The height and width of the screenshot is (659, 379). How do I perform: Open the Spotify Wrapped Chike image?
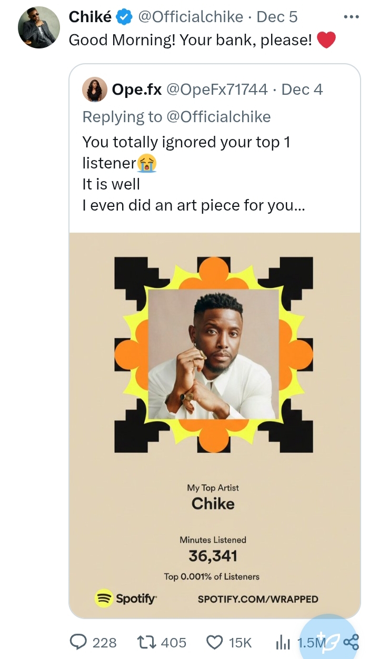coord(214,368)
